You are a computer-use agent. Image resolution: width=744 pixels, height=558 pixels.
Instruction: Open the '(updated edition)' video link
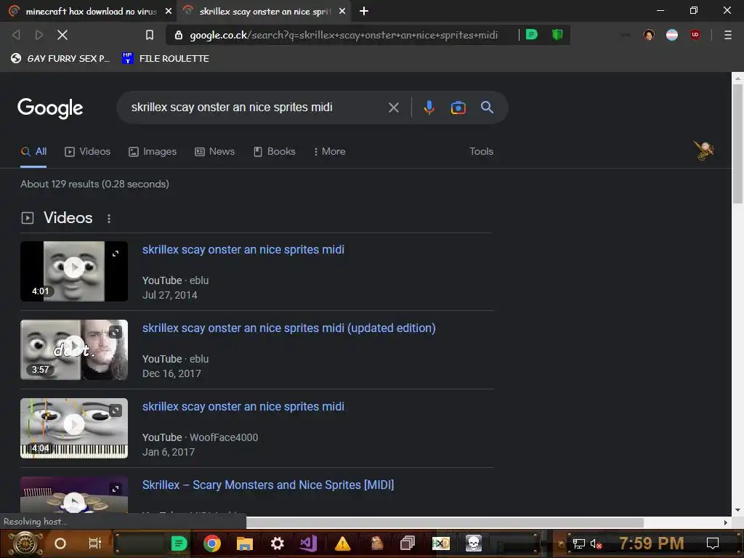289,328
